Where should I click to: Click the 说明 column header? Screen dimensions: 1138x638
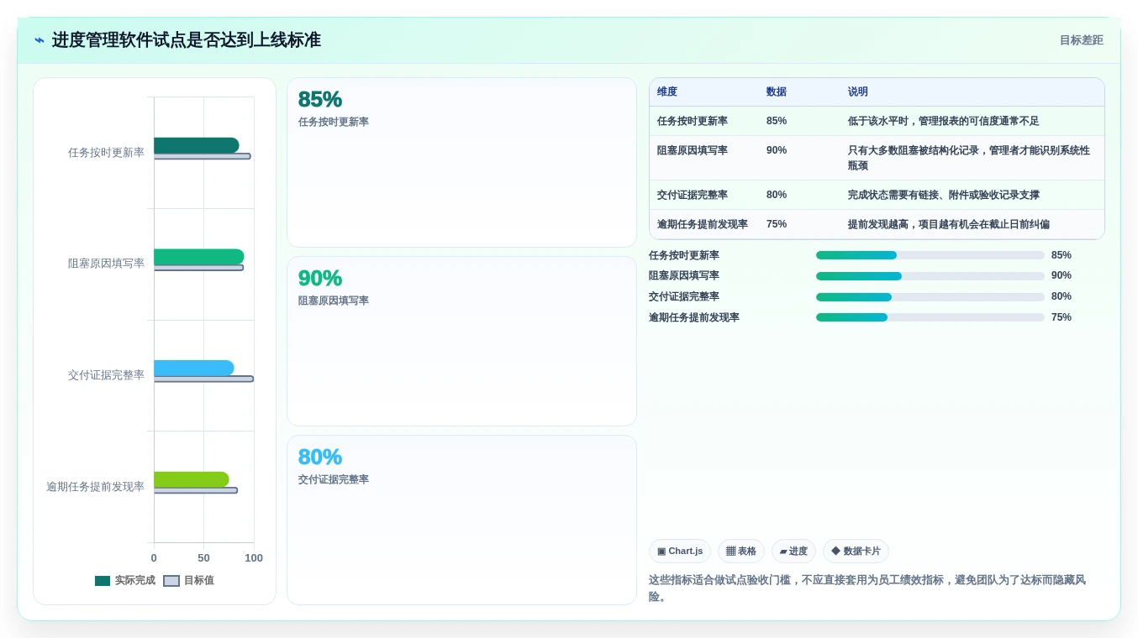858,92
